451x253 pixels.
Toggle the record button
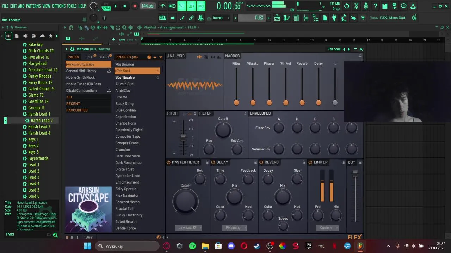tap(135, 6)
